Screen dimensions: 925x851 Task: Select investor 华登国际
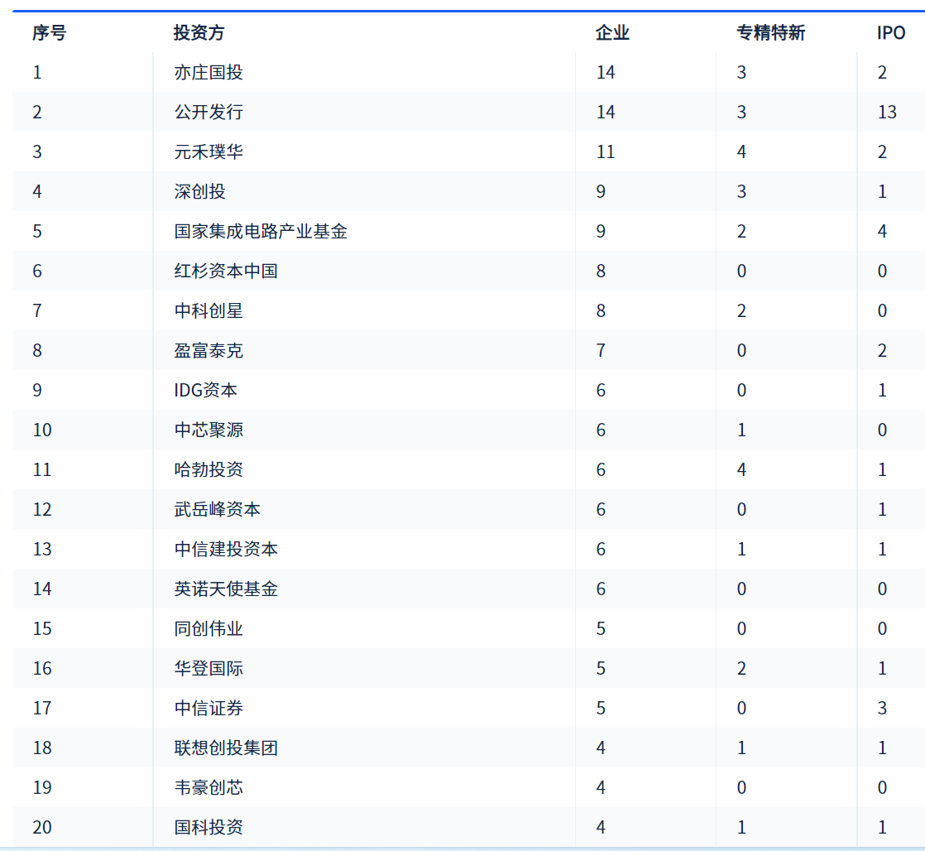[208, 668]
